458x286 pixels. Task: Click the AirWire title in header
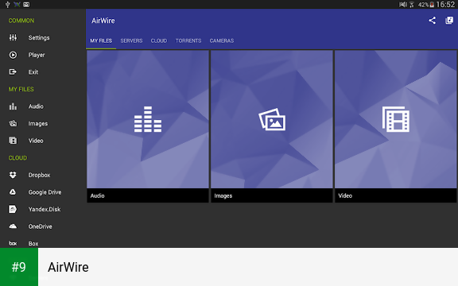(103, 21)
